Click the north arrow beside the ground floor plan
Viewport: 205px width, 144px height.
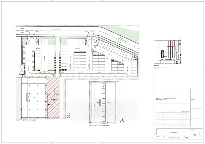[x=69, y=116]
